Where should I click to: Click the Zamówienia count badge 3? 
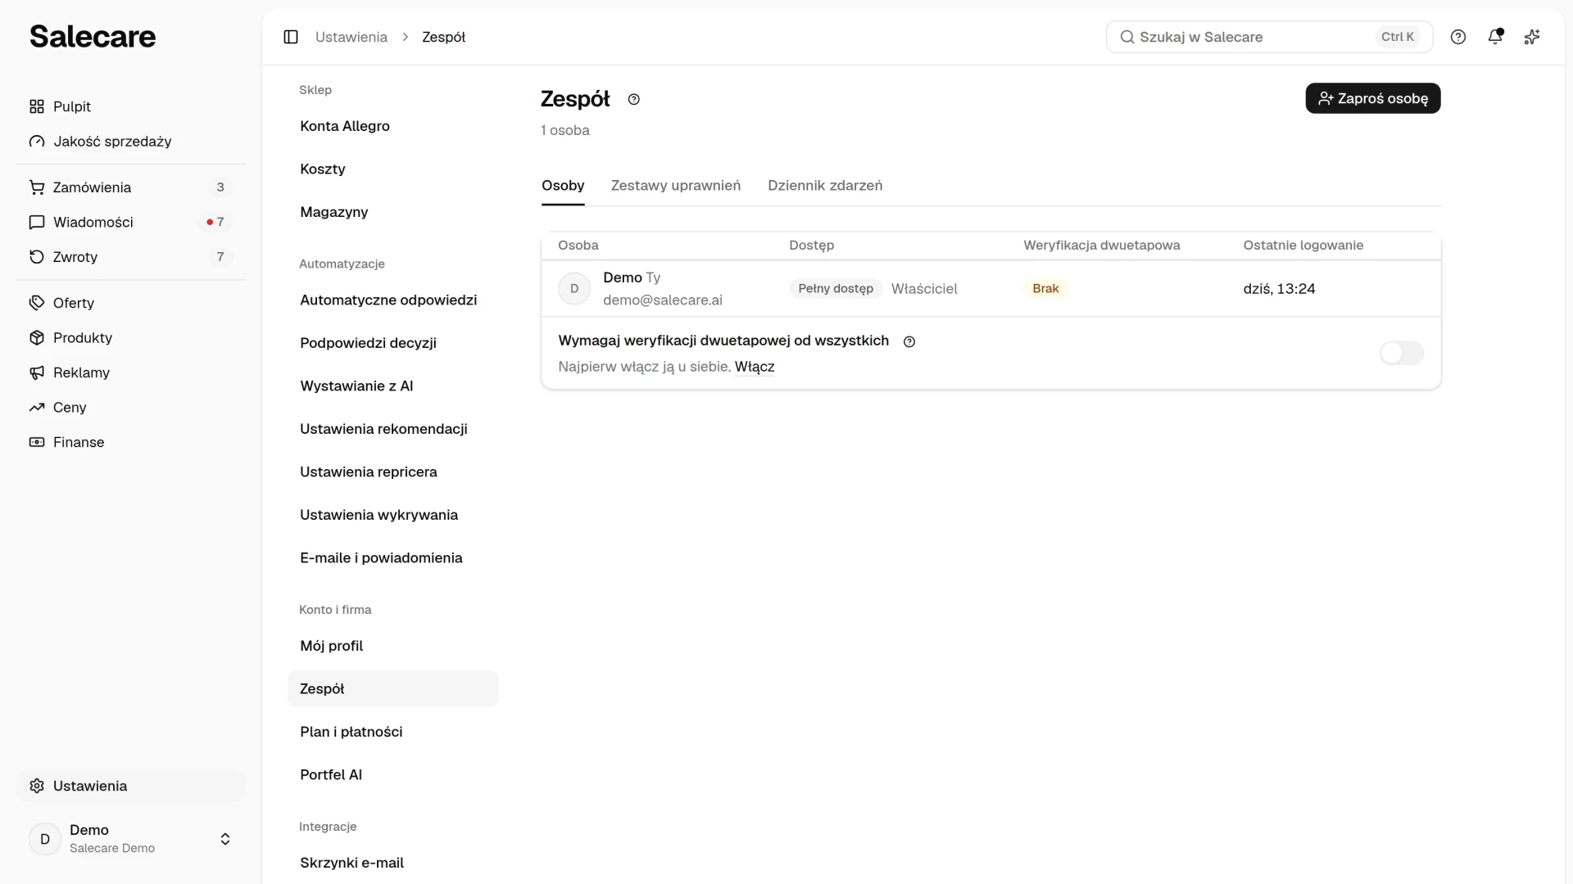pos(220,187)
